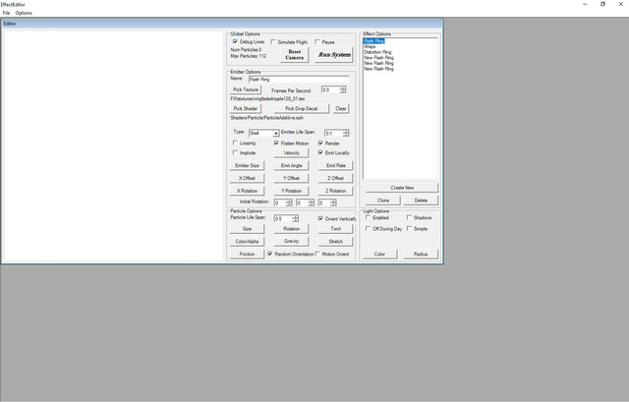Open the Options menu
The width and height of the screenshot is (629, 402).
point(24,13)
